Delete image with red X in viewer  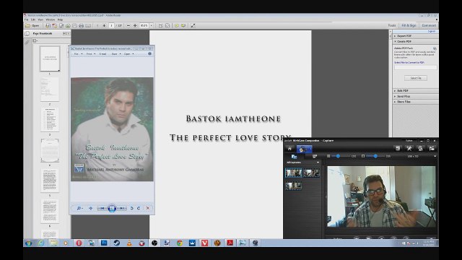pos(148,208)
